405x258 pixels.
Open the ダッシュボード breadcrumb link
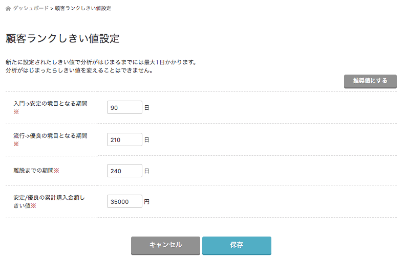pos(30,9)
